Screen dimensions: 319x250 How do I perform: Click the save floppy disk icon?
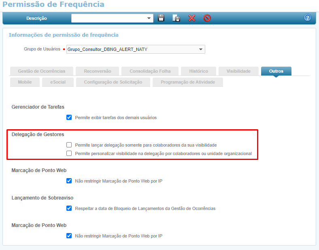(161, 18)
